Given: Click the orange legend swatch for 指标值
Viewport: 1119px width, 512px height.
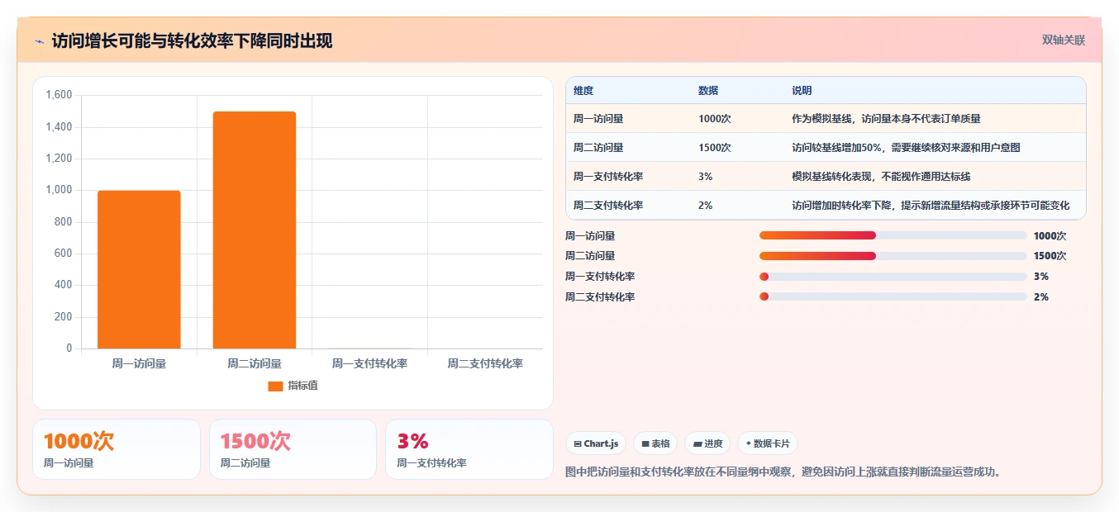Looking at the screenshot, I should tap(275, 386).
